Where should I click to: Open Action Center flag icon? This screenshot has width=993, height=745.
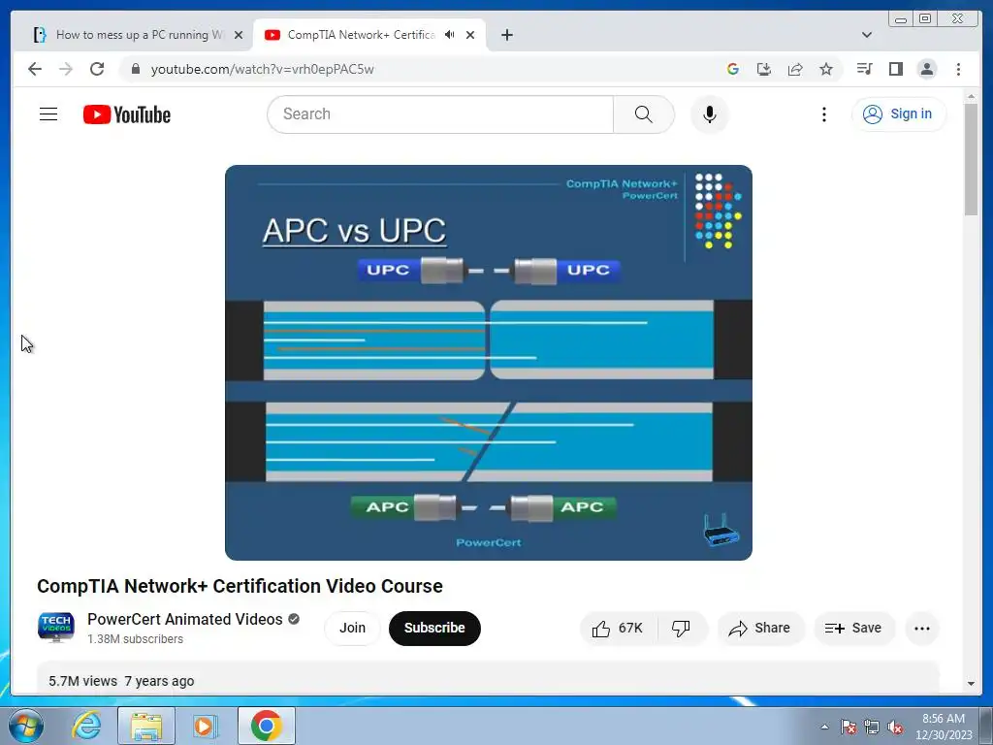click(x=849, y=727)
